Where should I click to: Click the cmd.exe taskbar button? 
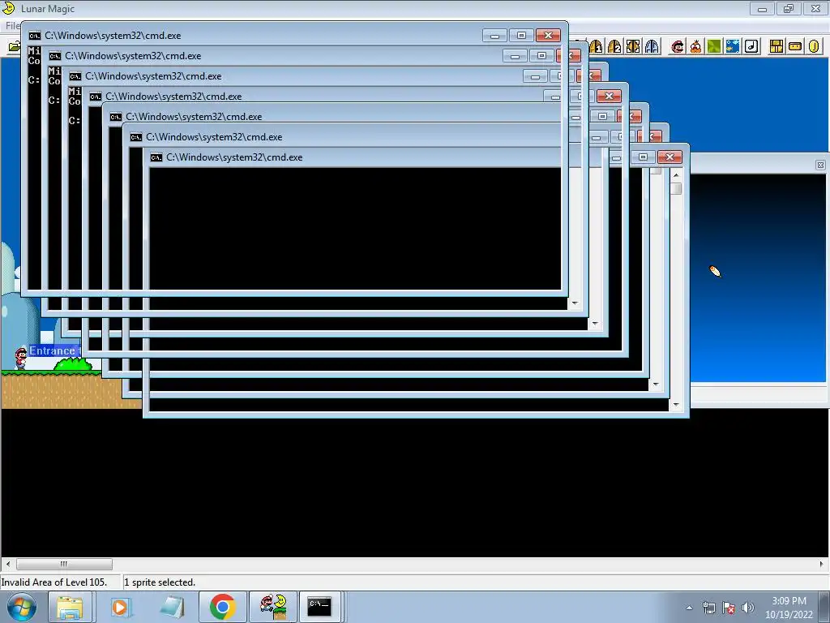pyautogui.click(x=320, y=607)
